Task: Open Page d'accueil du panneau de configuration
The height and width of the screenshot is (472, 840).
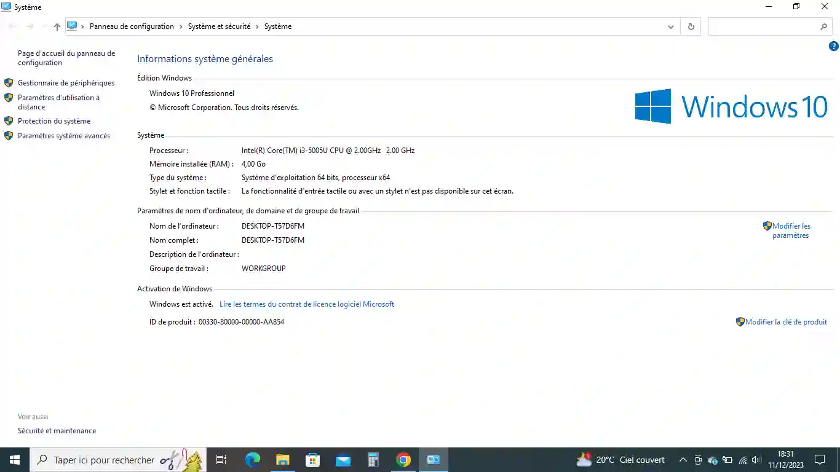Action: coord(66,58)
